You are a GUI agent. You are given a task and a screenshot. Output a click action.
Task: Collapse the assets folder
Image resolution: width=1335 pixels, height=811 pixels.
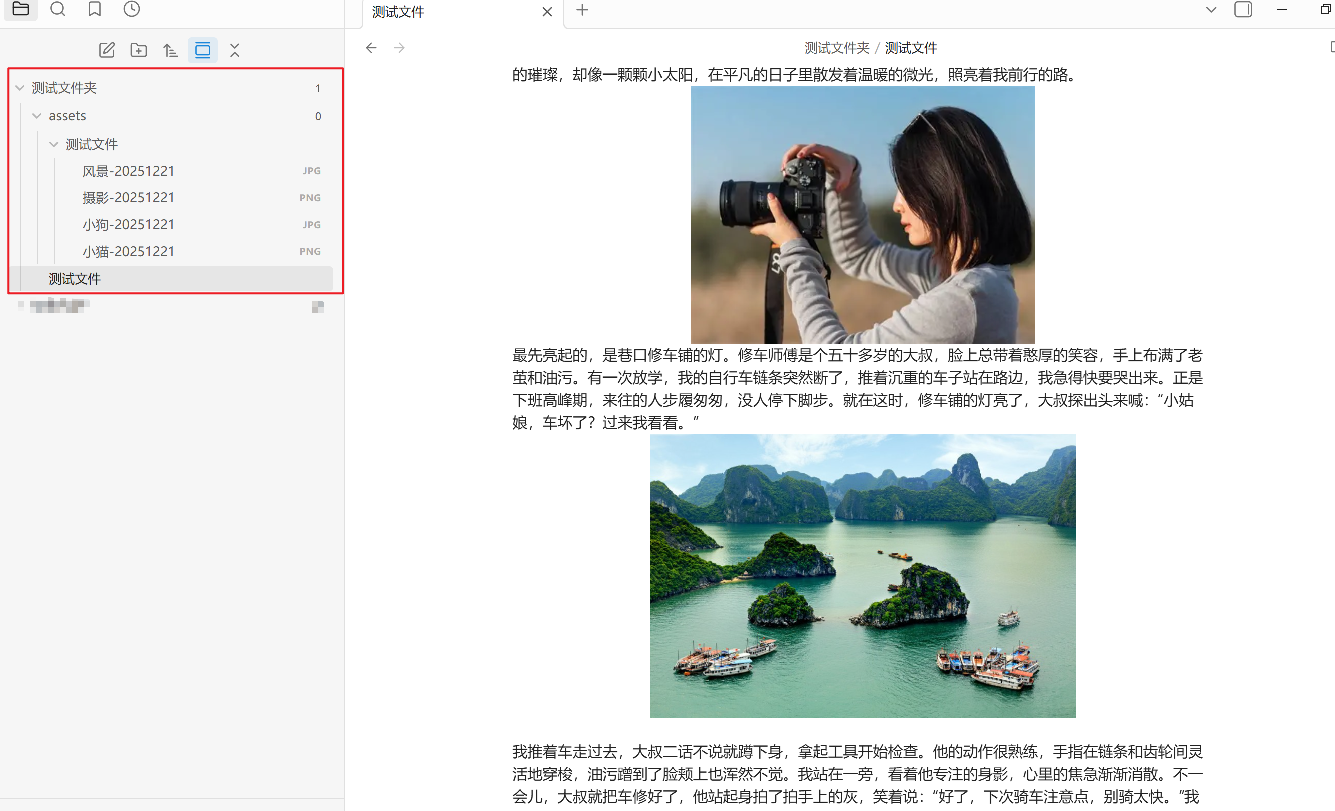(37, 116)
